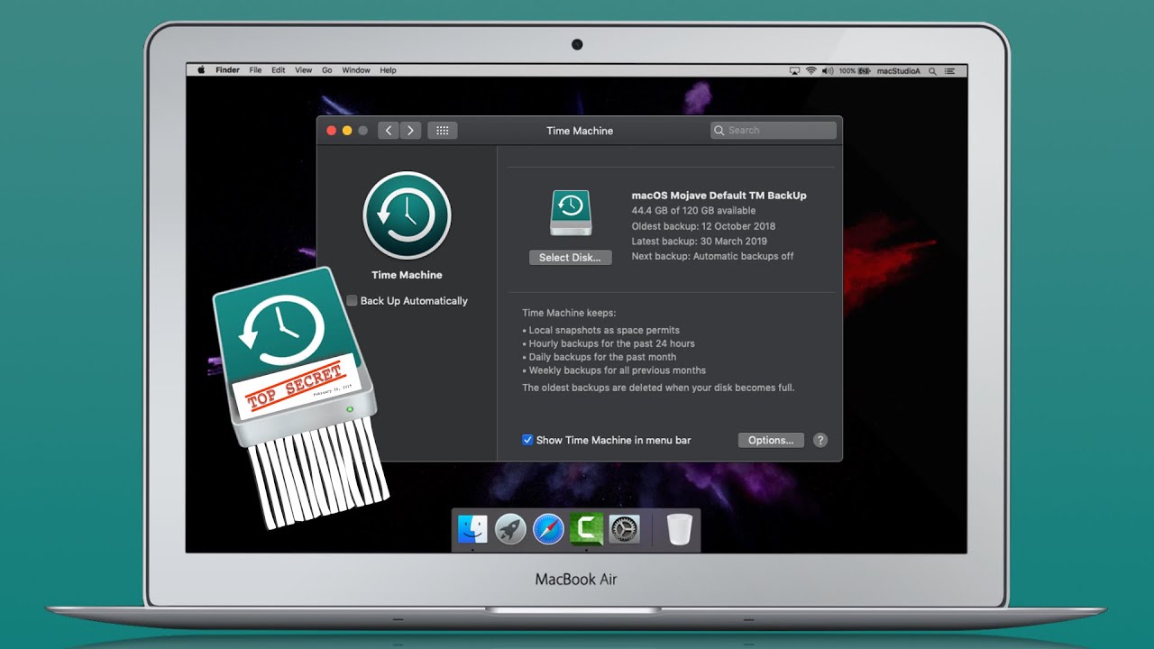1154x649 pixels.
Task: Launch Safari from the Dock
Action: click(x=548, y=529)
